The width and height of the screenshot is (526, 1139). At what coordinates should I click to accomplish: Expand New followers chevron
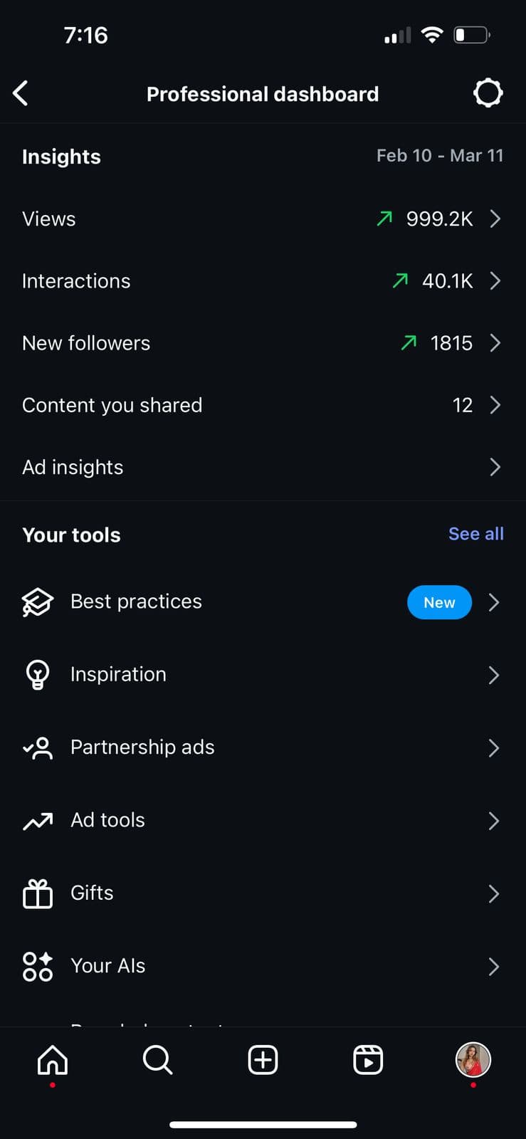(x=495, y=343)
